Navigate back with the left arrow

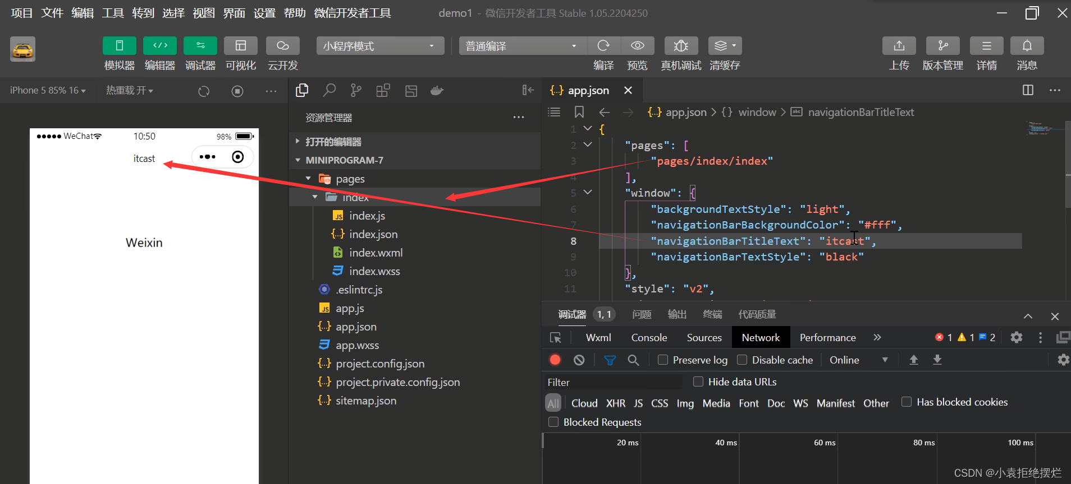pyautogui.click(x=604, y=112)
